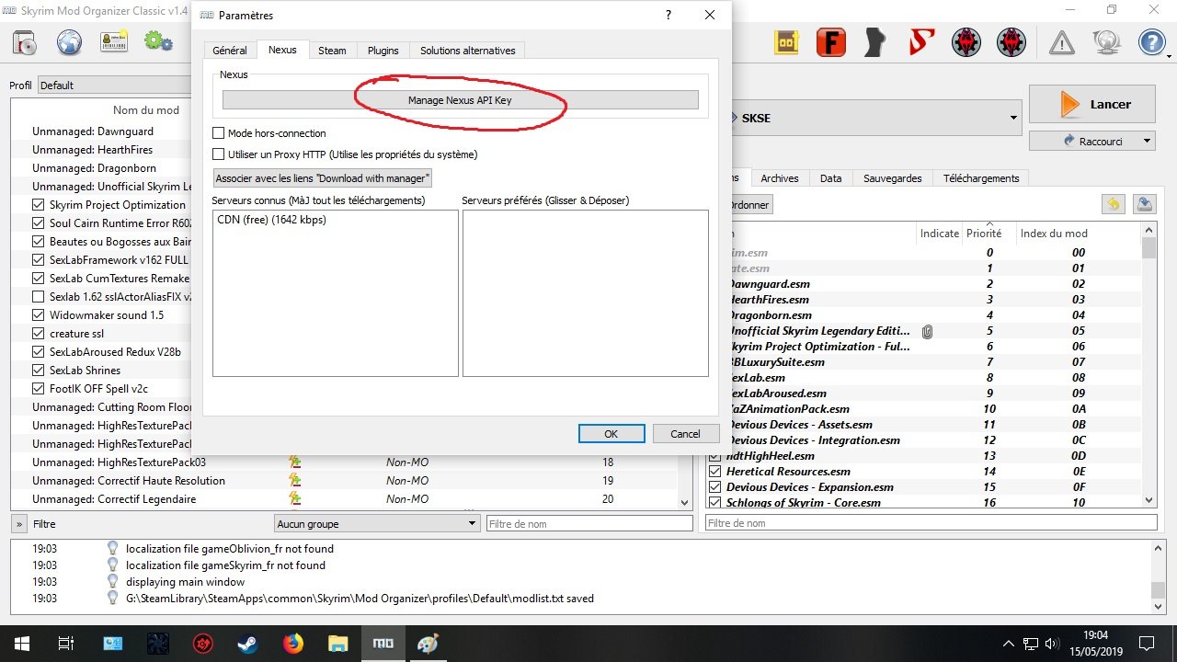Click Manage Nexus API Key button
1177x662 pixels.
(x=460, y=100)
